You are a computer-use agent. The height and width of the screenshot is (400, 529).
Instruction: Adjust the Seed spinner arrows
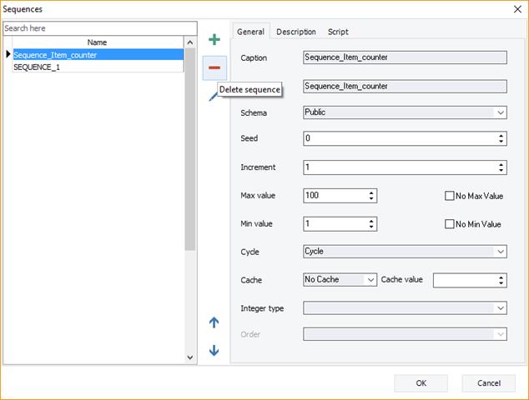pos(501,138)
